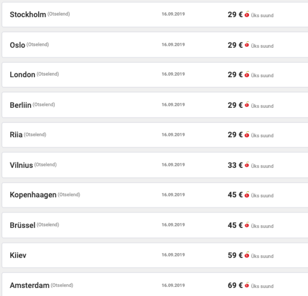308x296 pixels.
Task: Open Vilnius 33 € price
Action: click(235, 165)
